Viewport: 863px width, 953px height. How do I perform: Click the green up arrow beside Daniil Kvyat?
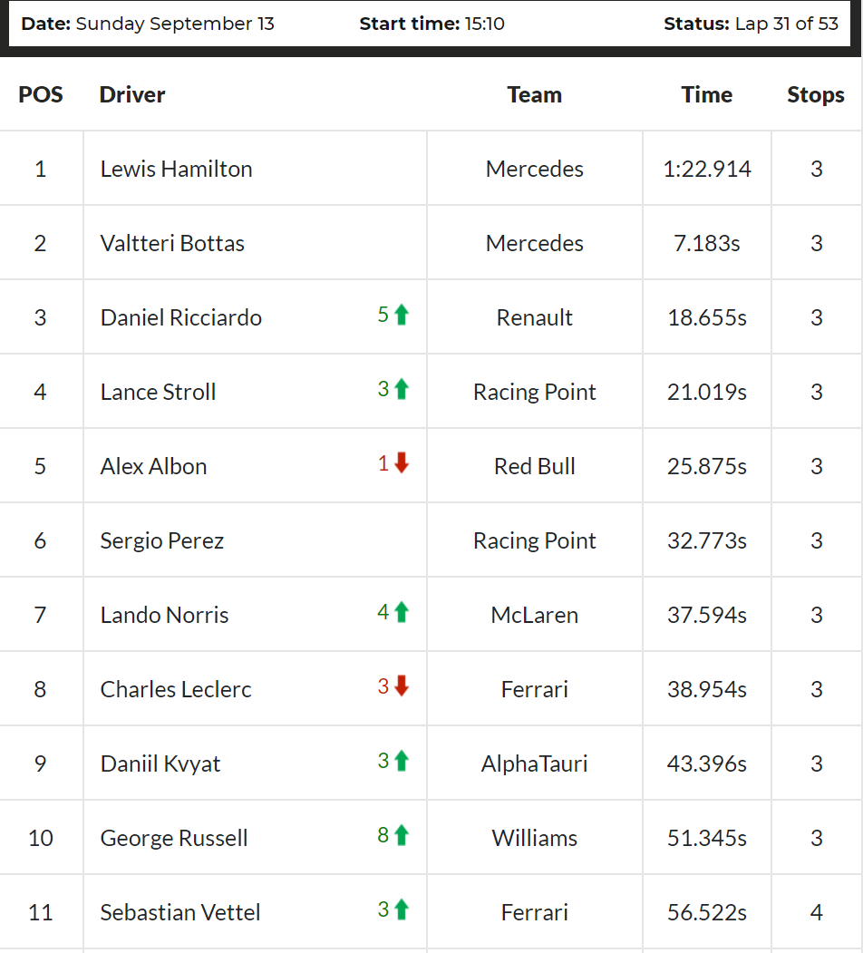coord(401,761)
